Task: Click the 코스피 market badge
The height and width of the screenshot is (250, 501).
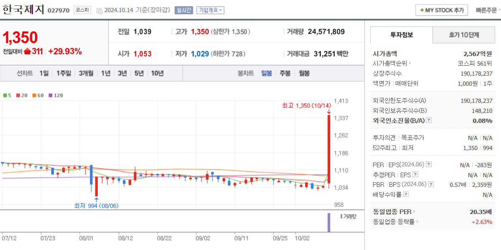Action: [82, 10]
